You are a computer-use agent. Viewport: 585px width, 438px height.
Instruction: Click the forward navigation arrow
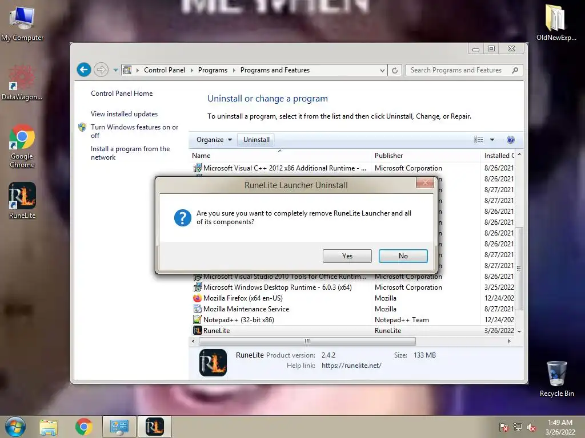tap(101, 70)
